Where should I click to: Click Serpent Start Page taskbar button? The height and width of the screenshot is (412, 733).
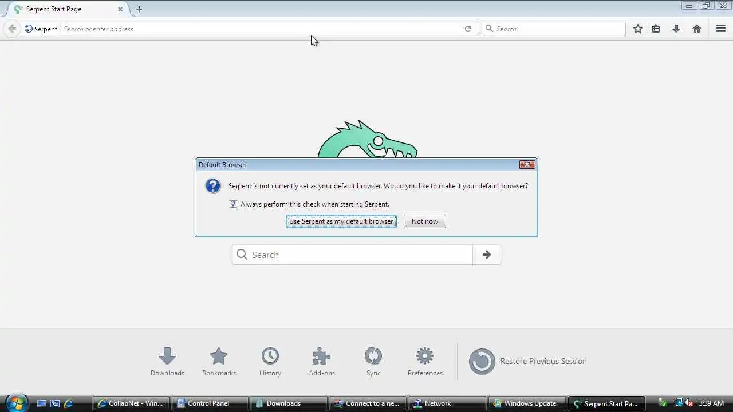tap(606, 403)
